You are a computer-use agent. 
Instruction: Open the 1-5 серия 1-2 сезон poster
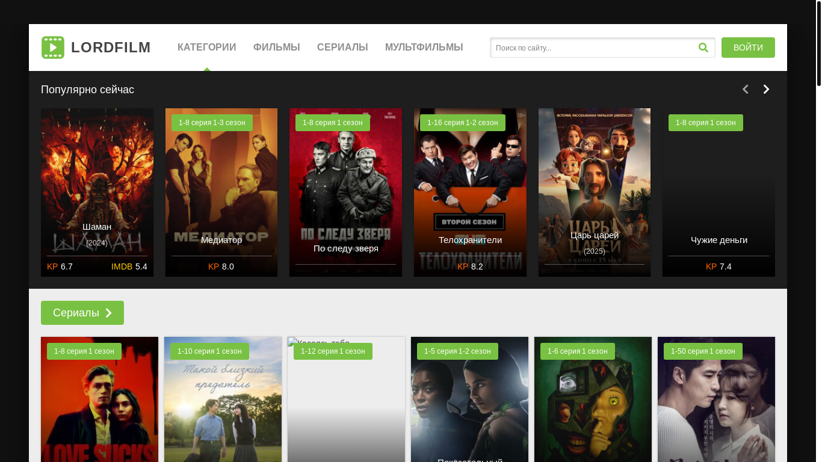469,399
